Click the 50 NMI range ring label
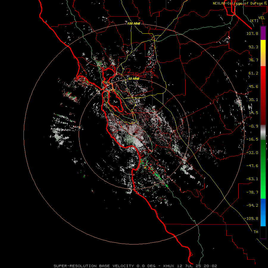Image resolution: width=268 pixels, height=268 pixels. (x=134, y=79)
